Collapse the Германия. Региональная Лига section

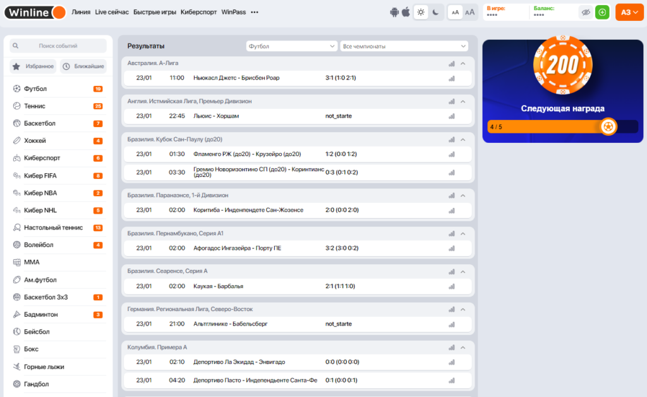click(x=463, y=310)
